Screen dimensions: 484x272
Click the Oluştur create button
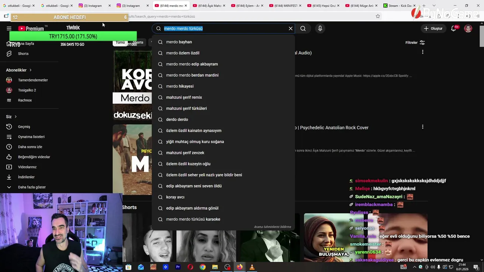point(433,28)
